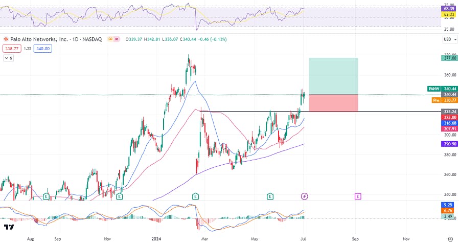Click the May label on time axis

tap(255, 239)
